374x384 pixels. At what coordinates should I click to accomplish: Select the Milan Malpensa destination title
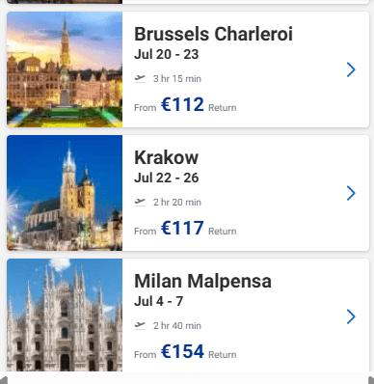tap(202, 281)
